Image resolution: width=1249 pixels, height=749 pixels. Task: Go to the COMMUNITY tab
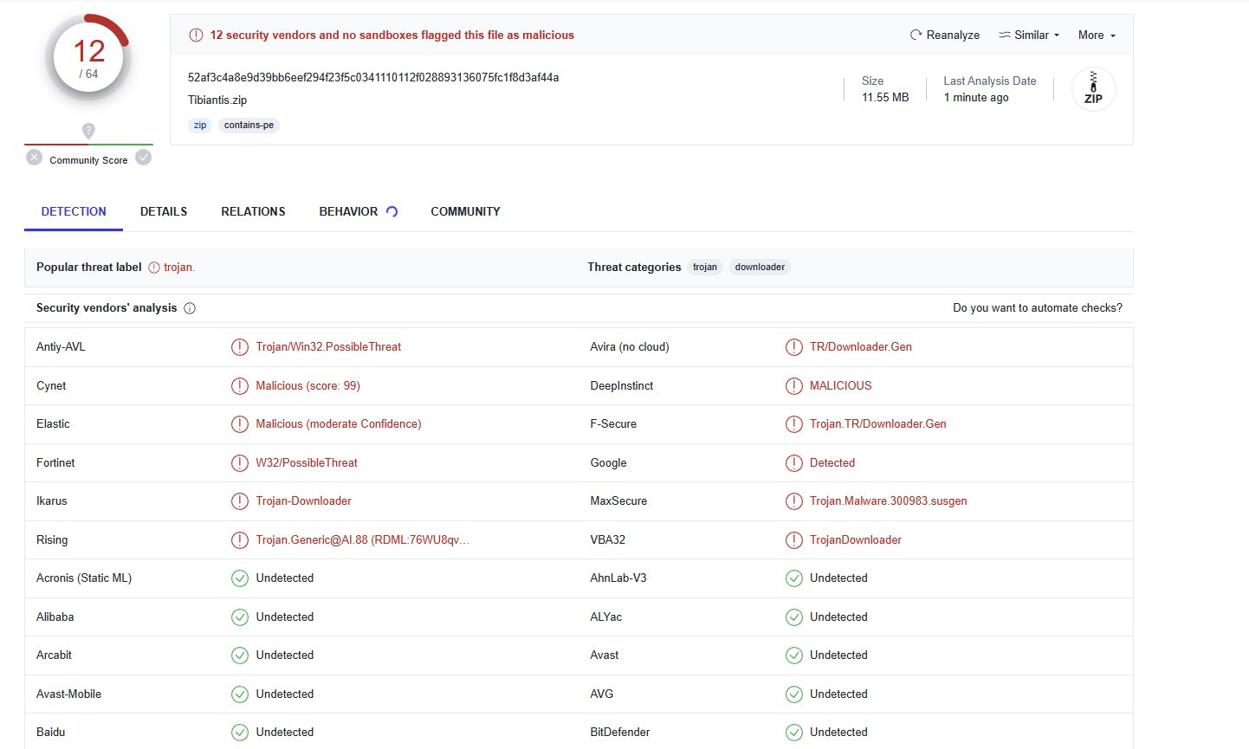465,211
